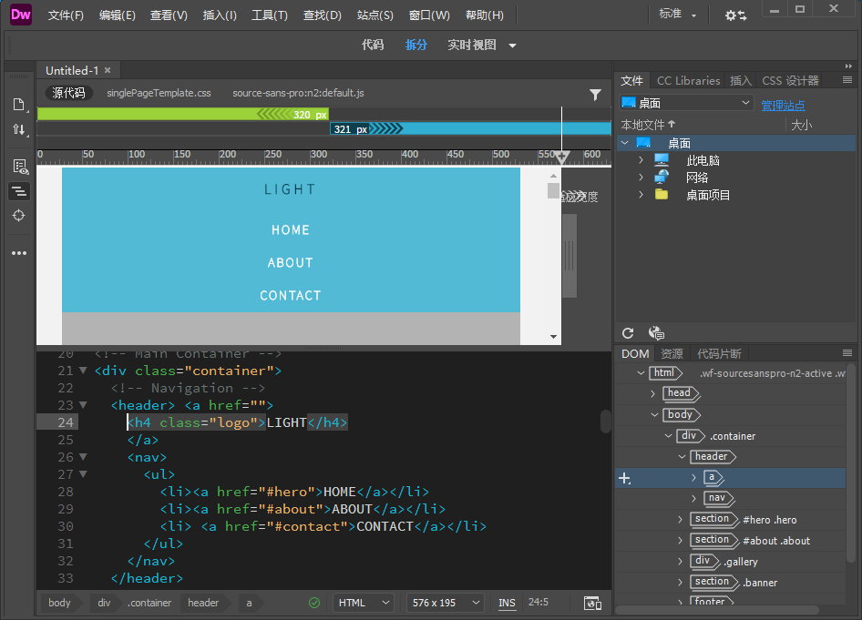Open the new file document icon in left toolbar
This screenshot has width=862, height=620.
pyautogui.click(x=19, y=105)
